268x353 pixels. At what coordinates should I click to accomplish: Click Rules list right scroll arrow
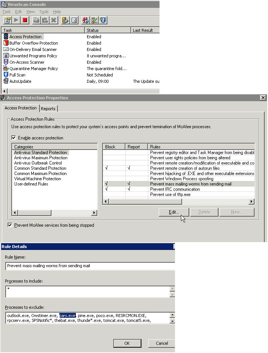coord(251,202)
